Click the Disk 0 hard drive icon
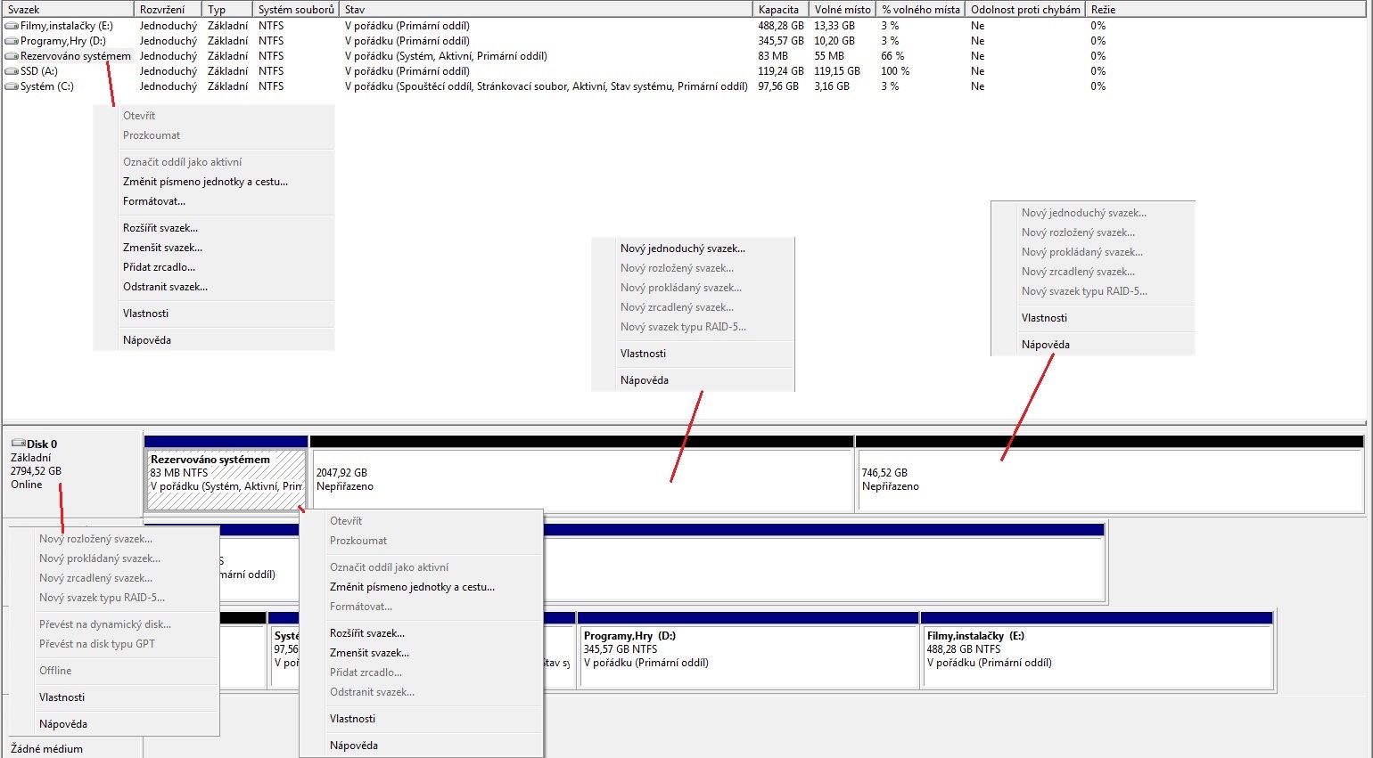Screen dimensions: 1373x758 (18, 444)
